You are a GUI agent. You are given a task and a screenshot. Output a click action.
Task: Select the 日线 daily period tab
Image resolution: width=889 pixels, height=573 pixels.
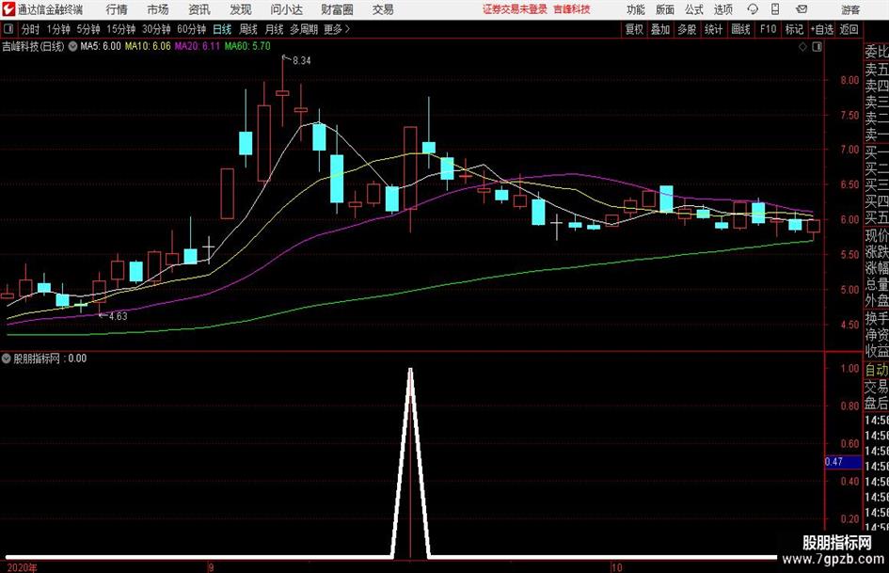222,29
